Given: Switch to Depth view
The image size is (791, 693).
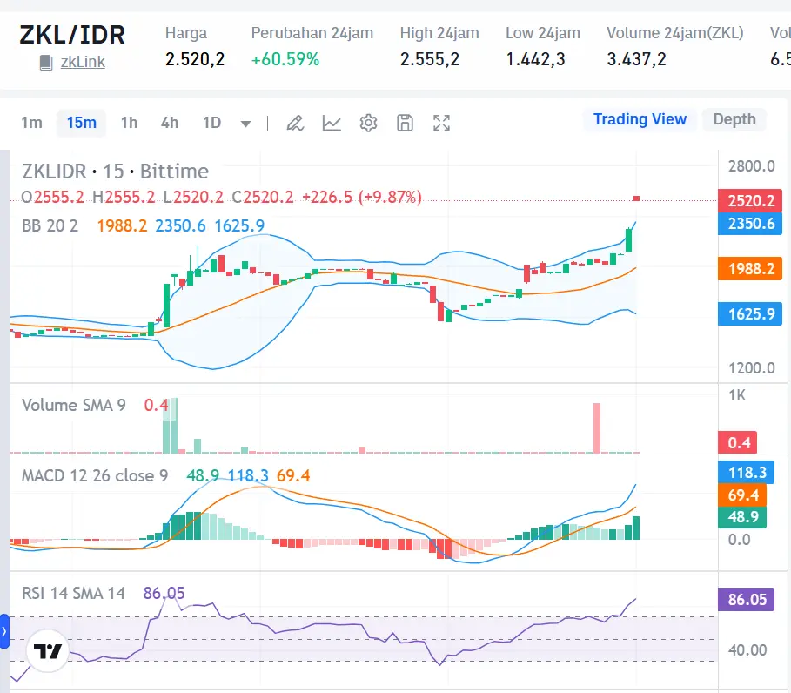Looking at the screenshot, I should pos(734,119).
